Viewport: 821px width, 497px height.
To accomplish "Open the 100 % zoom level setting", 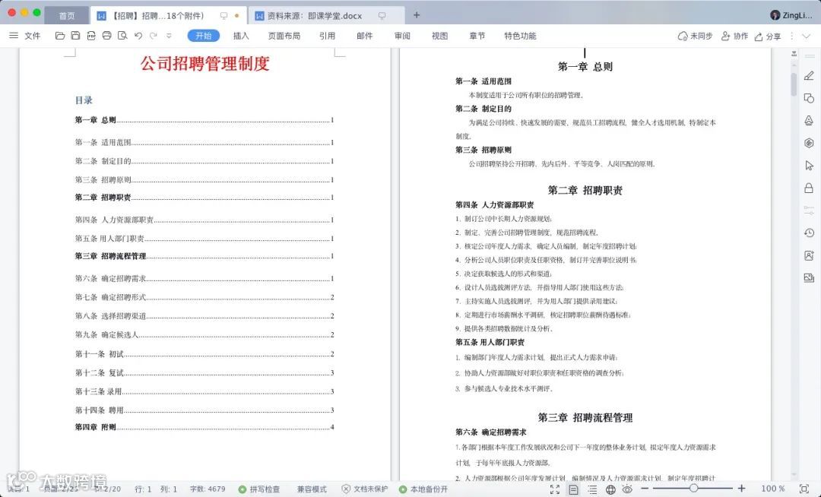I will pyautogui.click(x=773, y=489).
